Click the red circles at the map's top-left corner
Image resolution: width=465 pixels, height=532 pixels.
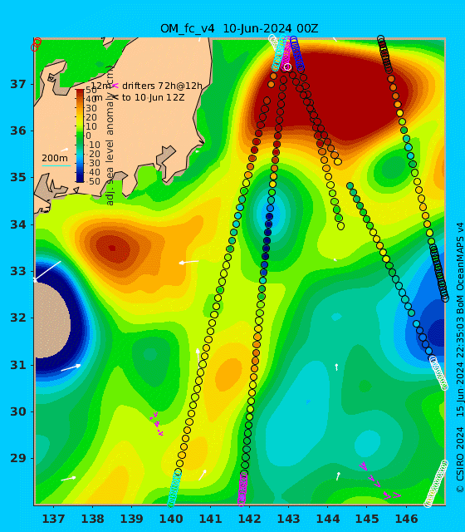pyautogui.click(x=36, y=44)
